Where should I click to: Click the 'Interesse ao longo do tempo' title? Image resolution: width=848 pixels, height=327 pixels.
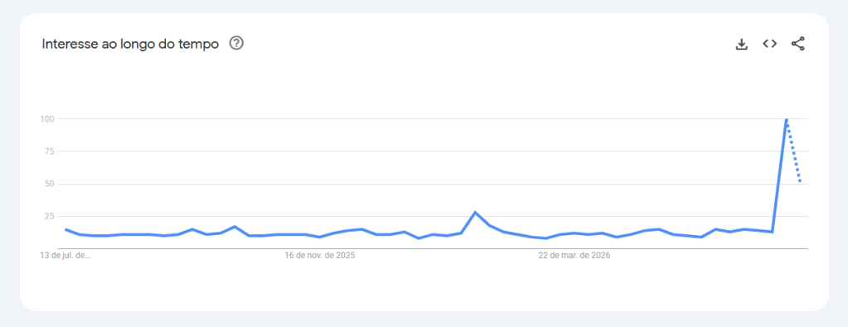click(x=130, y=44)
